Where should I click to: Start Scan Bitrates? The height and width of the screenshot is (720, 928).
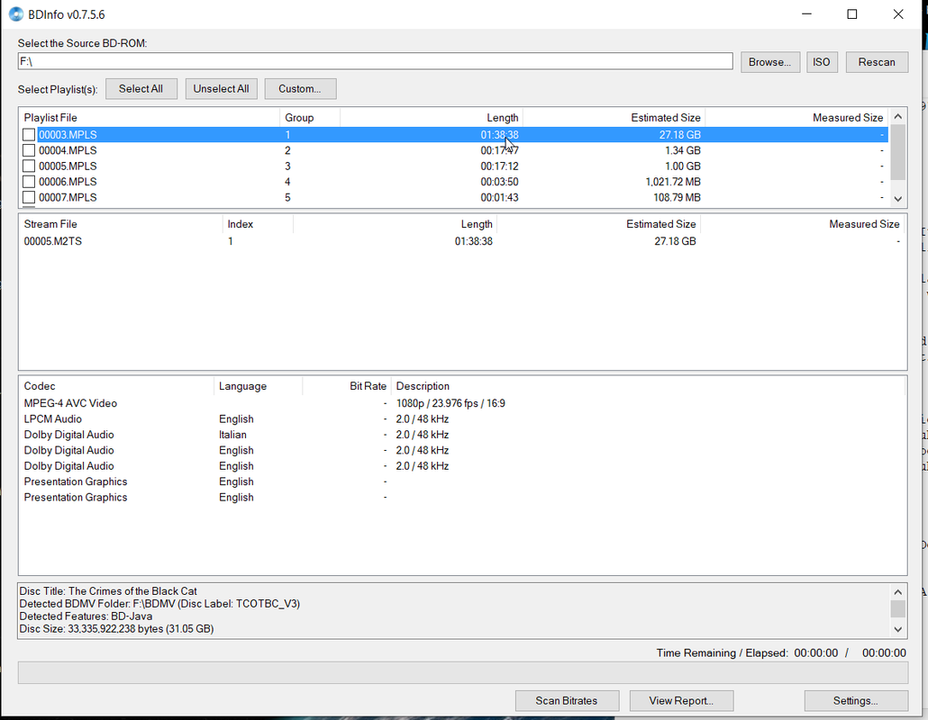(567, 700)
